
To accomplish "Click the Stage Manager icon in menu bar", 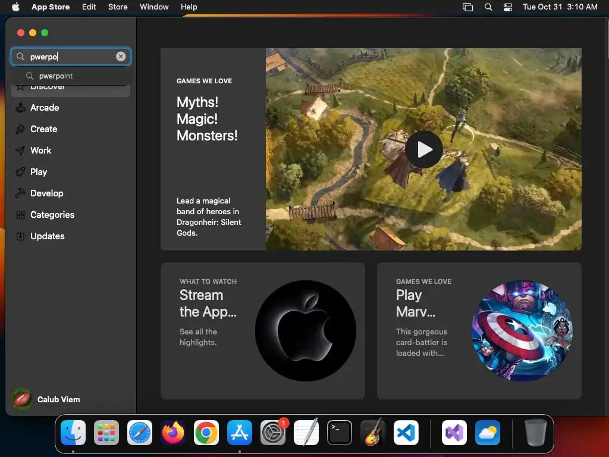I will (x=467, y=7).
